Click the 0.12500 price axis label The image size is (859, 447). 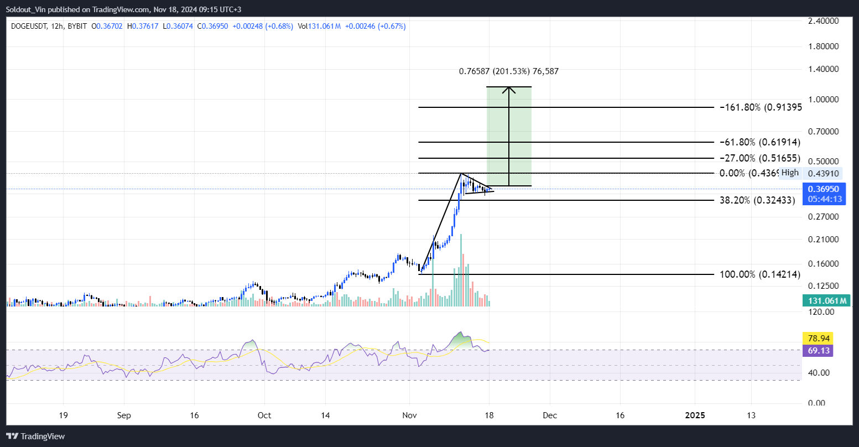pyautogui.click(x=824, y=286)
